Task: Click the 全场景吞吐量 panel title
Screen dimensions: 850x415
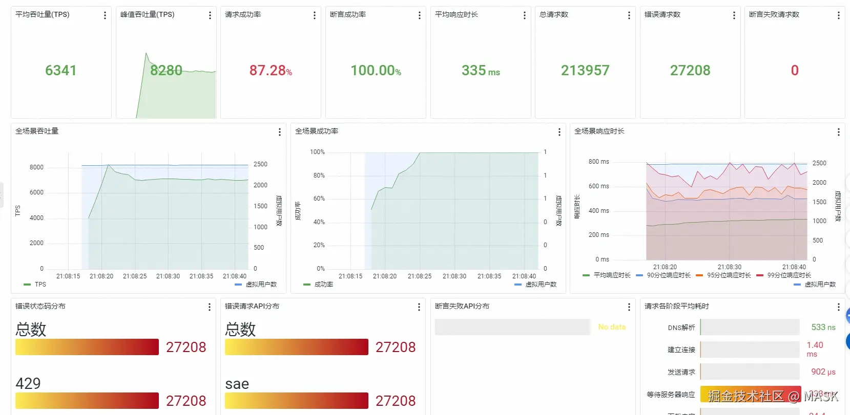Action: [37, 131]
